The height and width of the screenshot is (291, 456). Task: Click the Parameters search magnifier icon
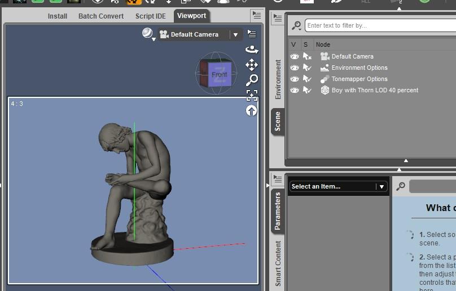[x=401, y=186]
